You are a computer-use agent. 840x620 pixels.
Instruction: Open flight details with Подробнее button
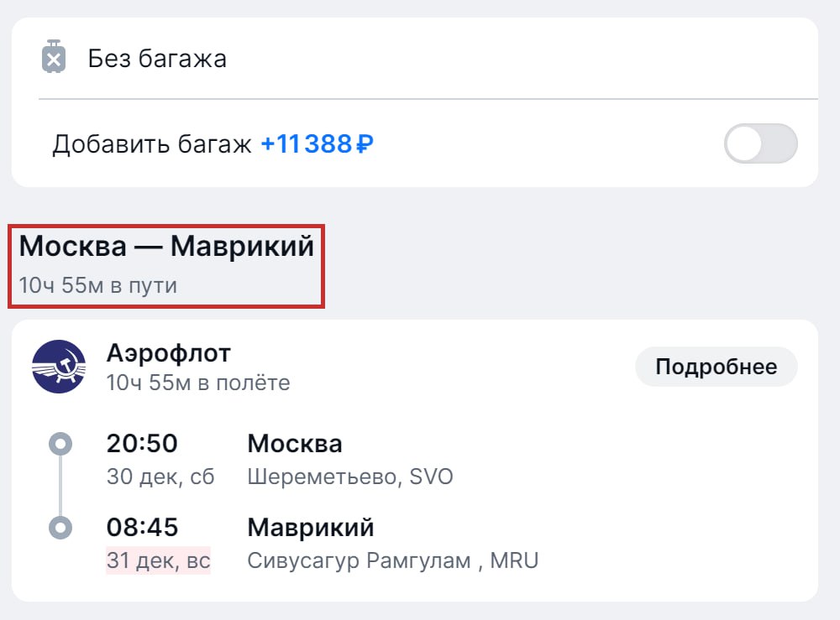716,367
